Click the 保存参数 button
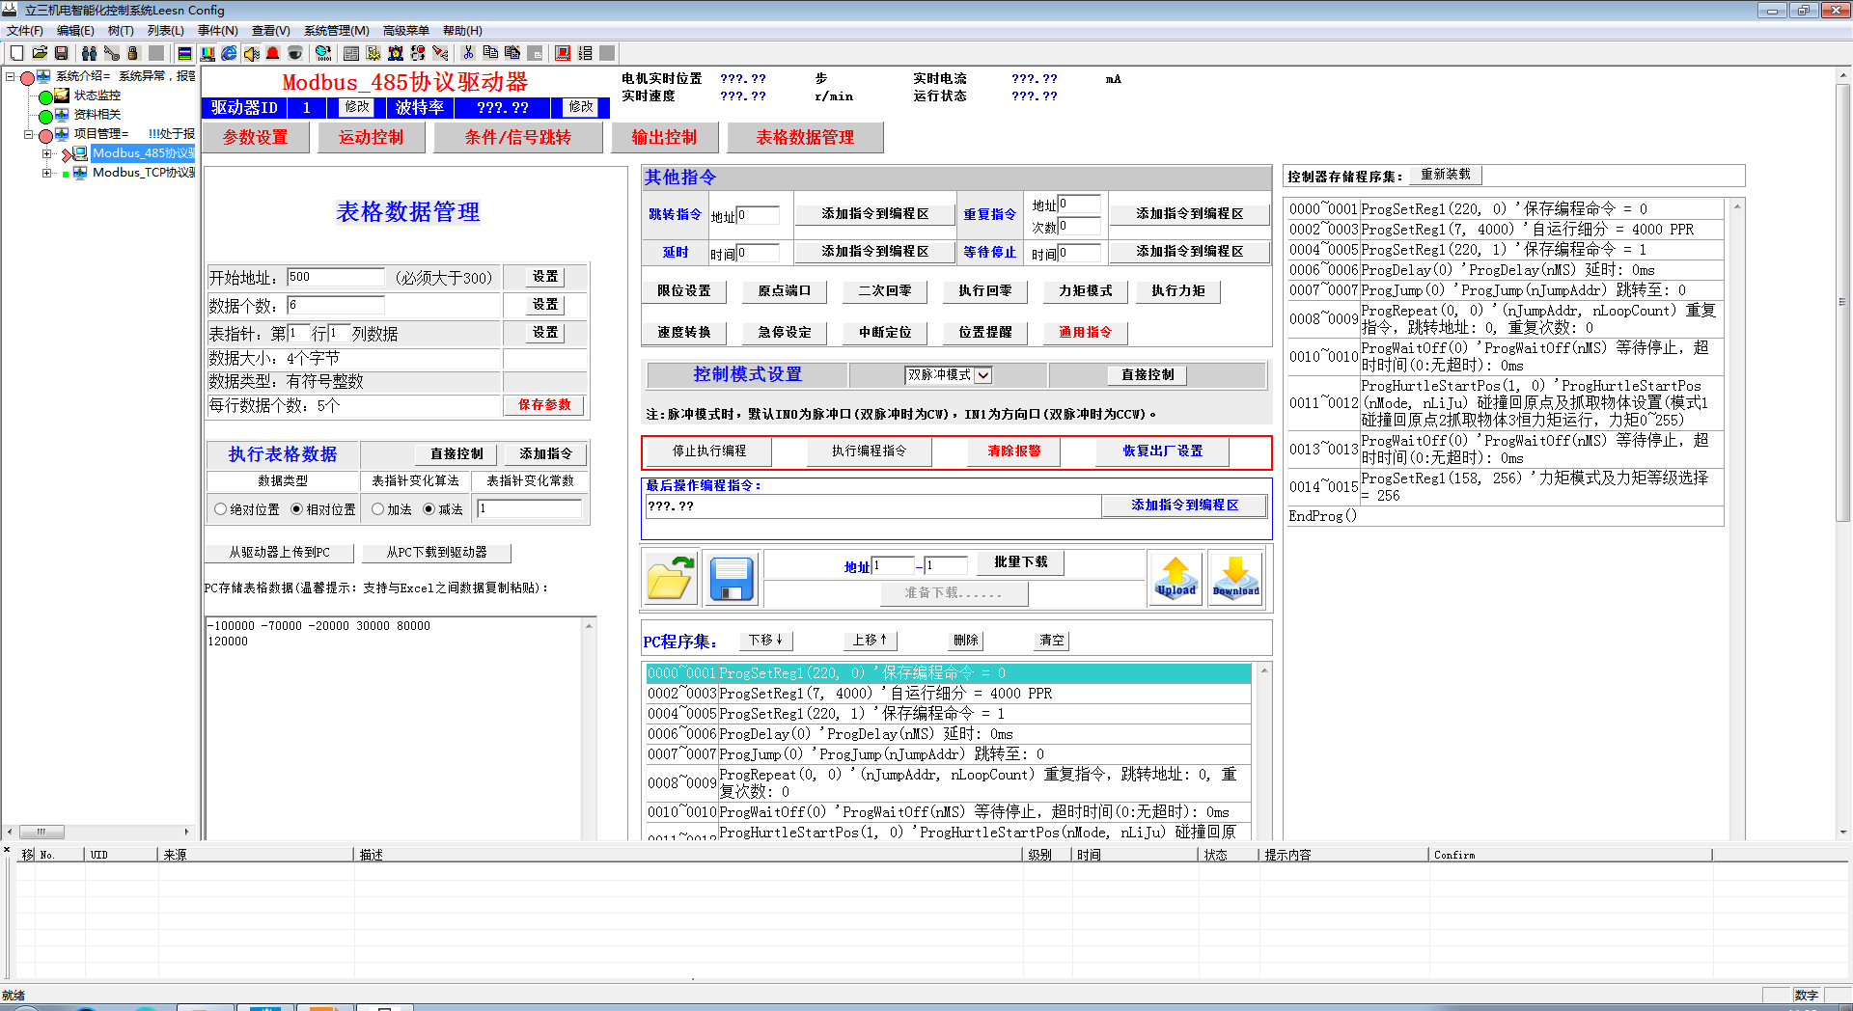This screenshot has width=1853, height=1011. pyautogui.click(x=544, y=405)
